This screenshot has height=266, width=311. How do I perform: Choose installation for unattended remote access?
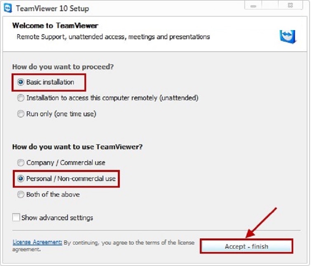tap(21, 98)
